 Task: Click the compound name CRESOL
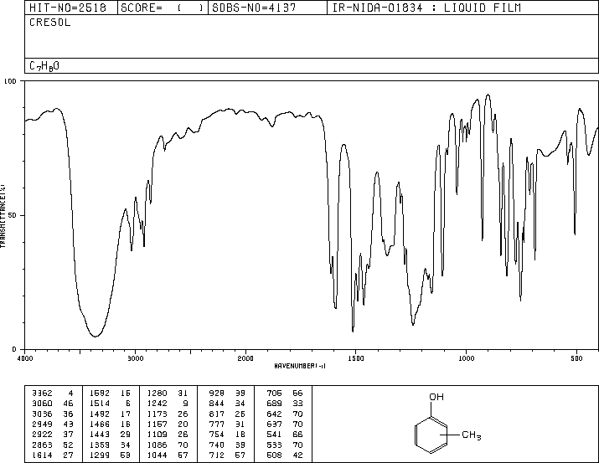pyautogui.click(x=50, y=23)
